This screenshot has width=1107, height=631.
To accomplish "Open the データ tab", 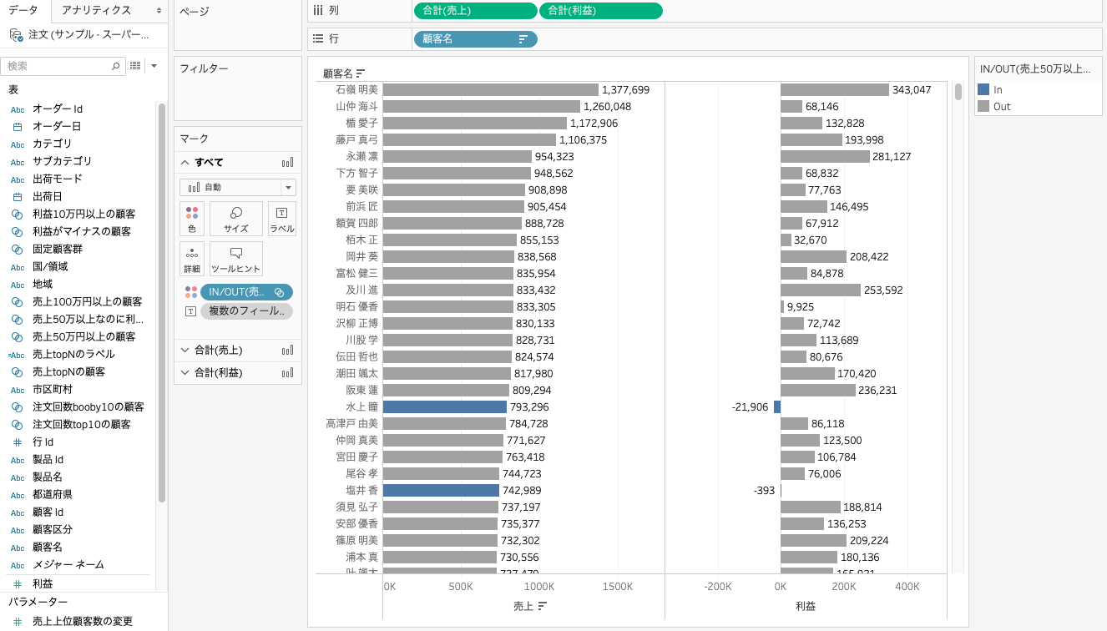I will [x=25, y=10].
